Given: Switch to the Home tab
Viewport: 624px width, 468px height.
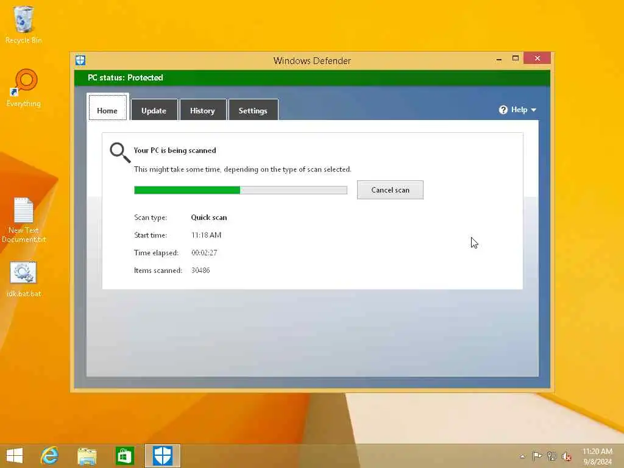Looking at the screenshot, I should tap(107, 107).
